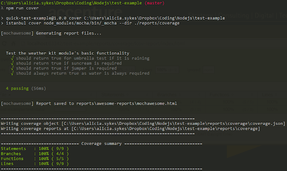
Task: Select the '4 passing' result text
Action: click(17, 89)
